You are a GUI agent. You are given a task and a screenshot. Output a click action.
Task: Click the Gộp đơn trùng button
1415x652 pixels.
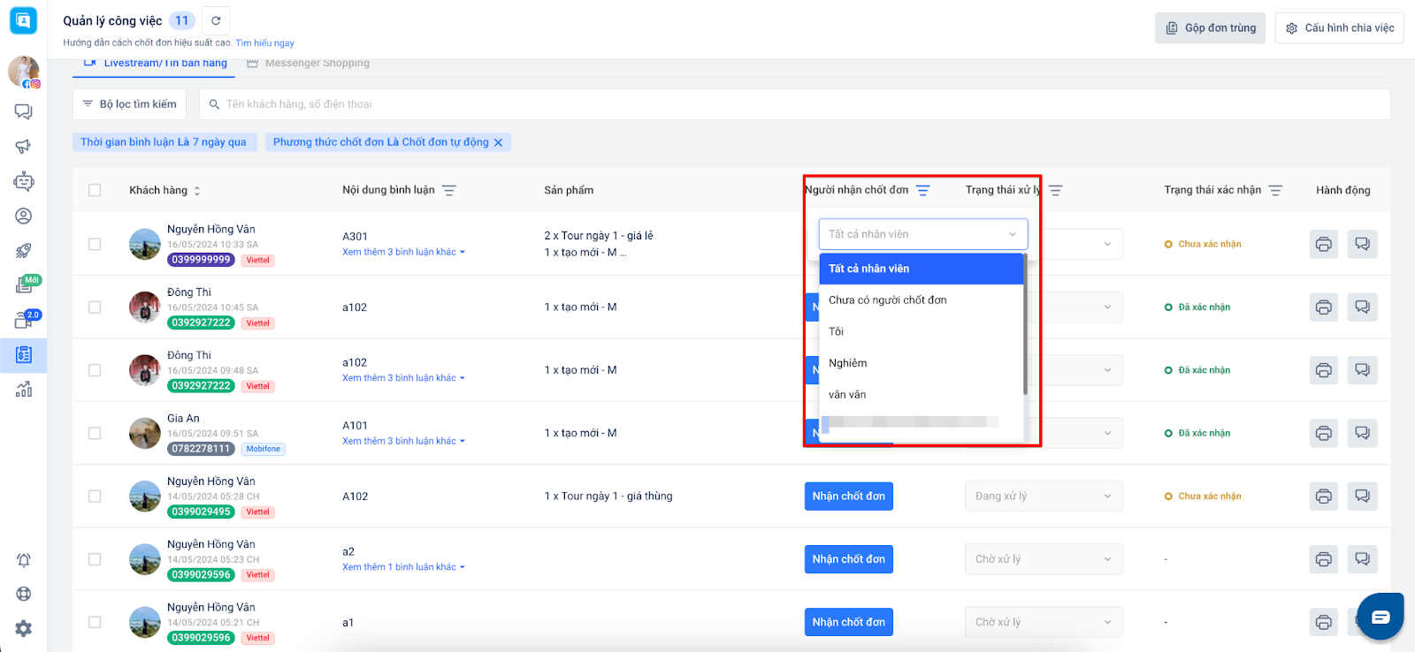pyautogui.click(x=1210, y=28)
